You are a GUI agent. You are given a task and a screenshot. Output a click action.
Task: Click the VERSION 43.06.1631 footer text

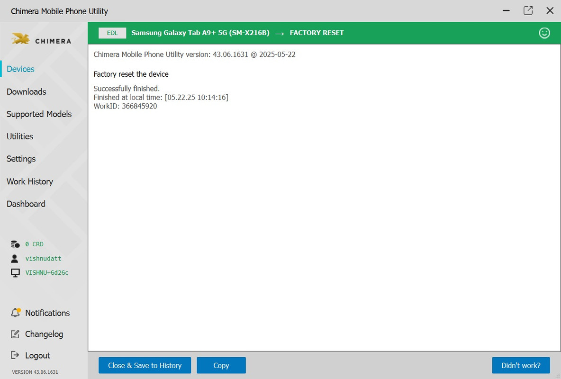pos(35,372)
